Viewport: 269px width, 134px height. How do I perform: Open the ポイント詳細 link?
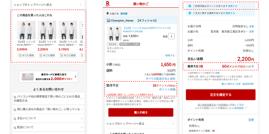pyautogui.click(x=167, y=89)
